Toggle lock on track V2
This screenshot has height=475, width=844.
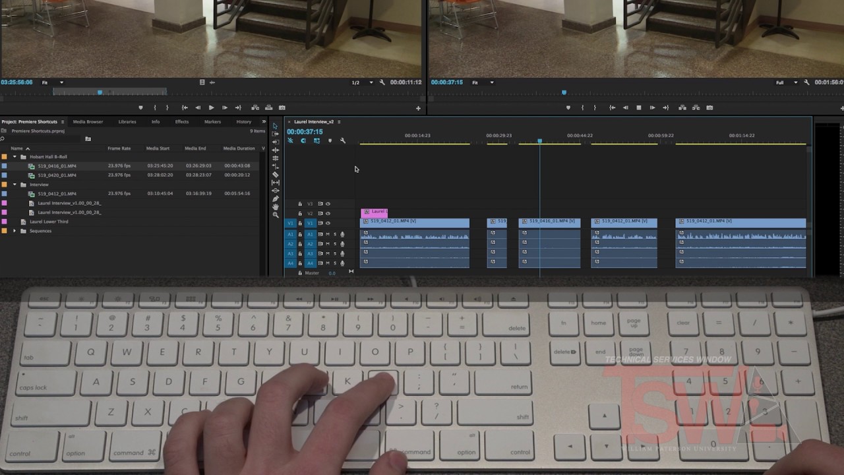pyautogui.click(x=300, y=213)
